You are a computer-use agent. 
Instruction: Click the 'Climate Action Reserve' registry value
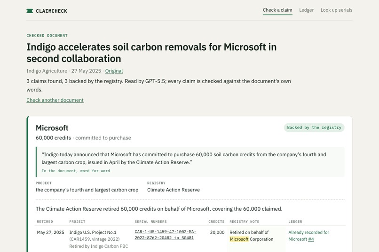pos(174,190)
